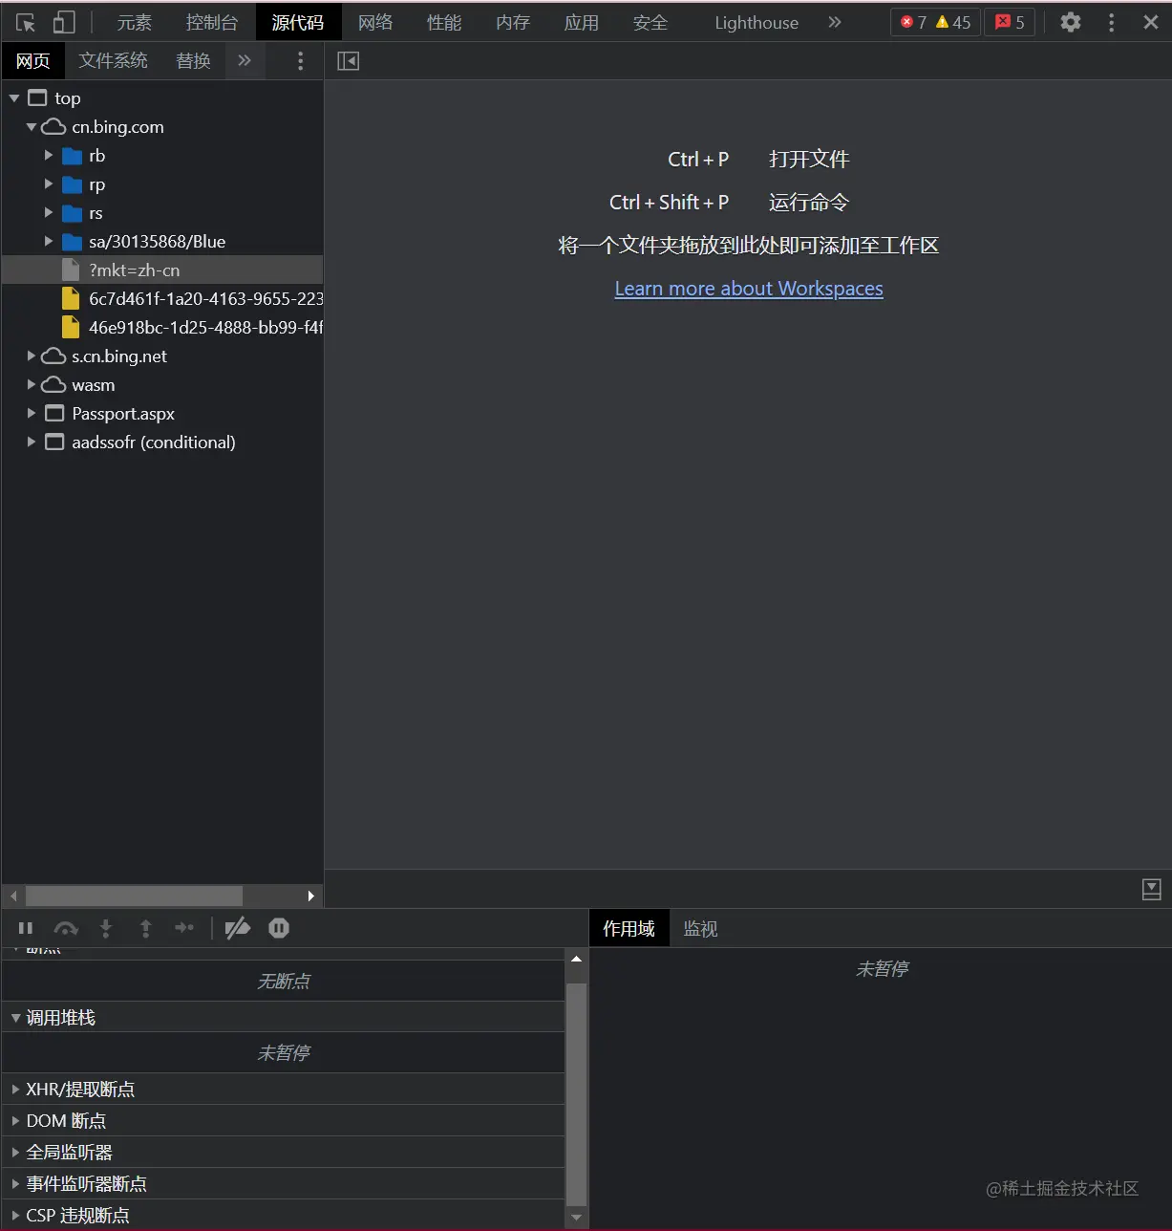Switch to 文件系统 navigator tab
Screen dimensions: 1172x1231
point(113,60)
